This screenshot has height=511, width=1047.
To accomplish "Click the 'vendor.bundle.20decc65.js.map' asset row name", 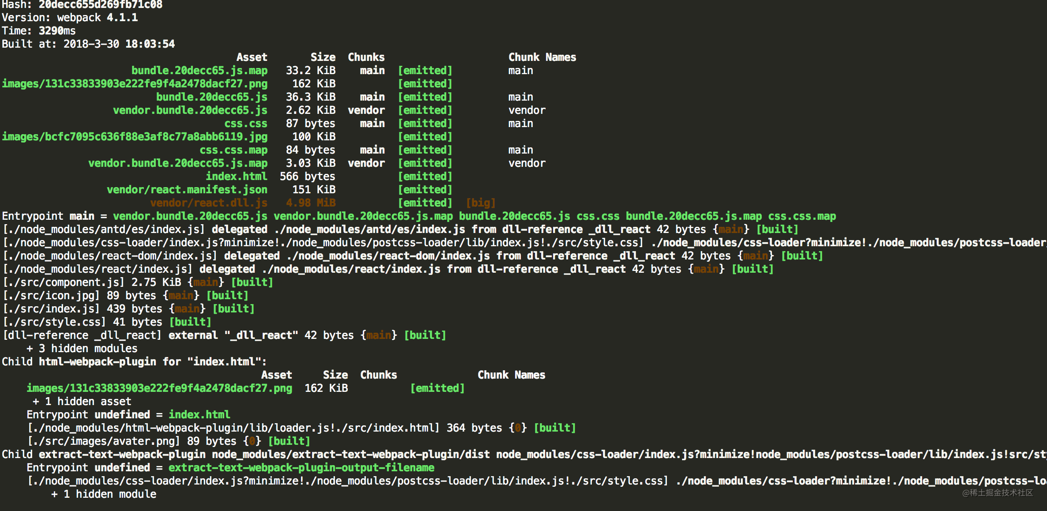I will 178,163.
